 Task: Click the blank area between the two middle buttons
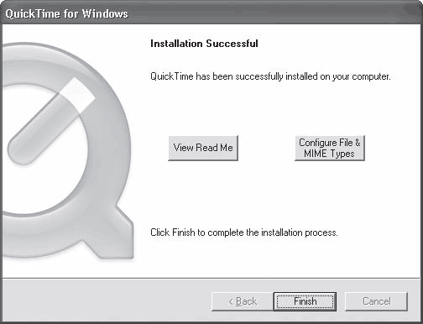[x=266, y=148]
